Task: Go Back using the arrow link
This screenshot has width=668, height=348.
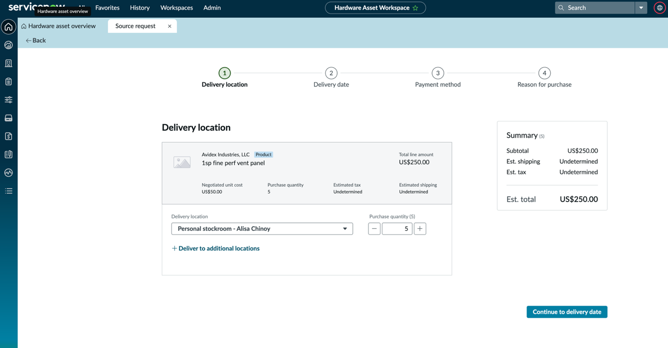Action: 35,40
